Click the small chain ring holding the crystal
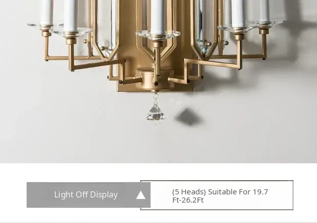Image resolution: width=317 pixels, height=223 pixels. [x=155, y=97]
